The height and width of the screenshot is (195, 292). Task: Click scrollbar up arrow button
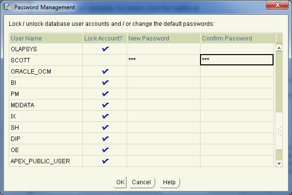[x=279, y=48]
